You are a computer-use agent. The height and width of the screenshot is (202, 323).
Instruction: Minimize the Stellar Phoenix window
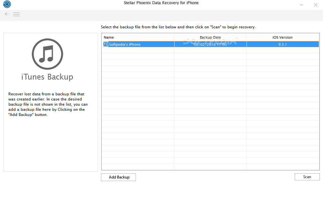(301, 5)
